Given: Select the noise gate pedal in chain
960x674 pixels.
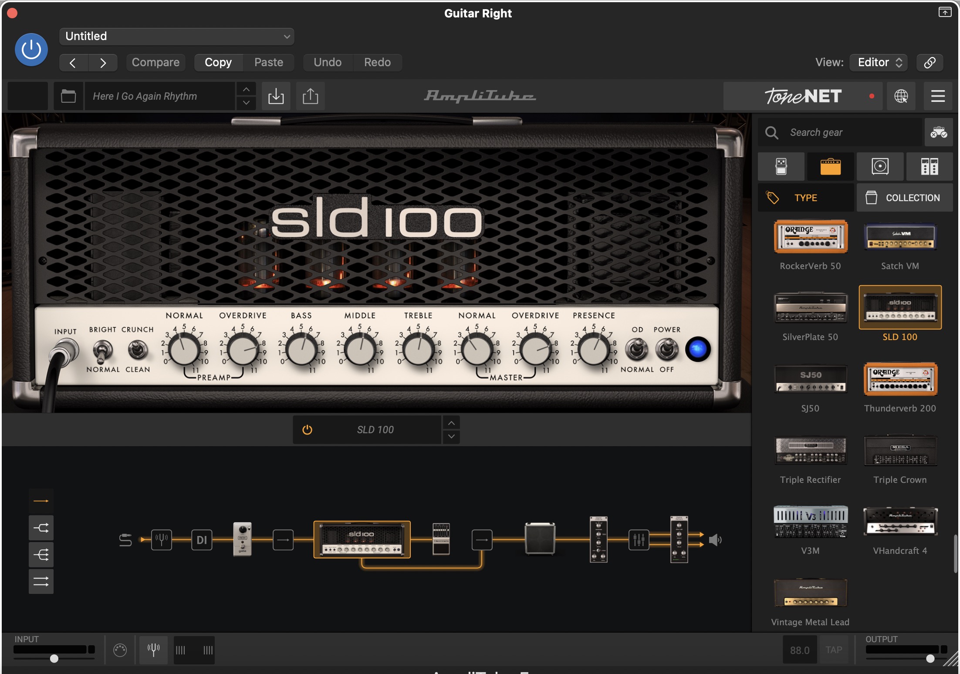Looking at the screenshot, I should (243, 539).
